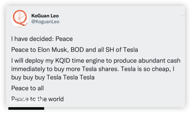This screenshot has width=191, height=113.
Task: Click the white Chinese watermark text
Action: [26, 100]
